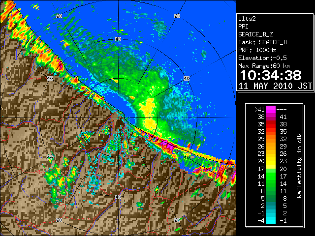Click the "SEAICE_B_Z" product label
Screen dimensions: 315x236
point(255,34)
